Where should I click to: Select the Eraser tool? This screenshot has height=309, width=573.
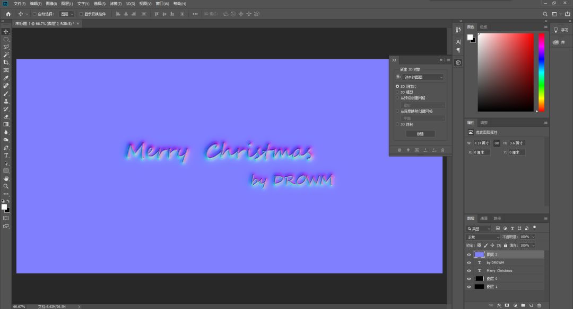pyautogui.click(x=6, y=116)
